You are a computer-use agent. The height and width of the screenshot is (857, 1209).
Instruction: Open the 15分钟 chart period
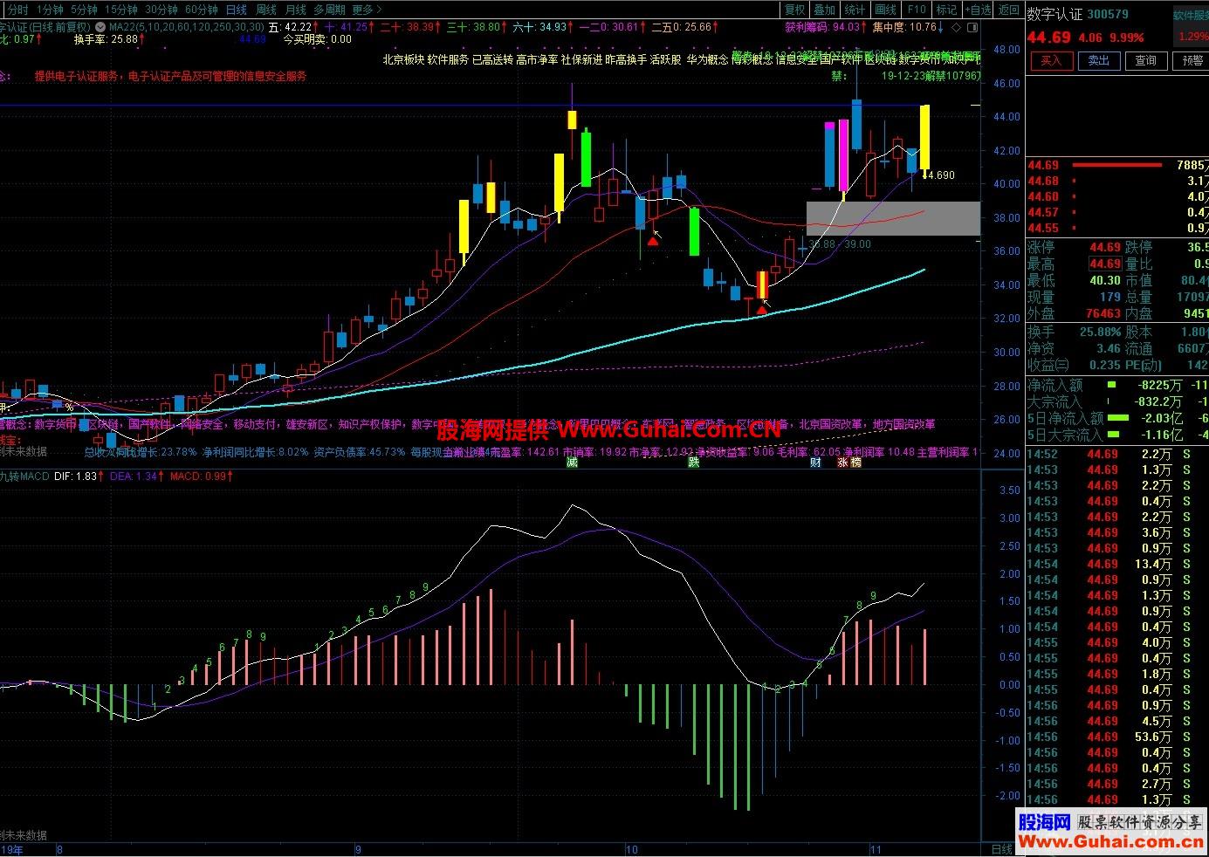120,10
